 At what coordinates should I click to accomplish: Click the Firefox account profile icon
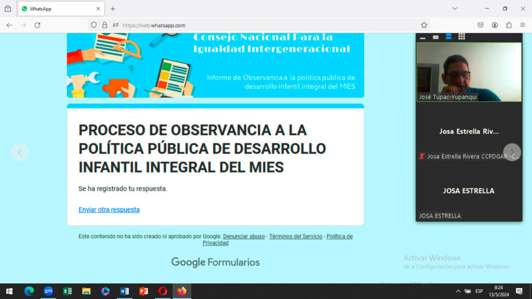pyautogui.click(x=495, y=25)
